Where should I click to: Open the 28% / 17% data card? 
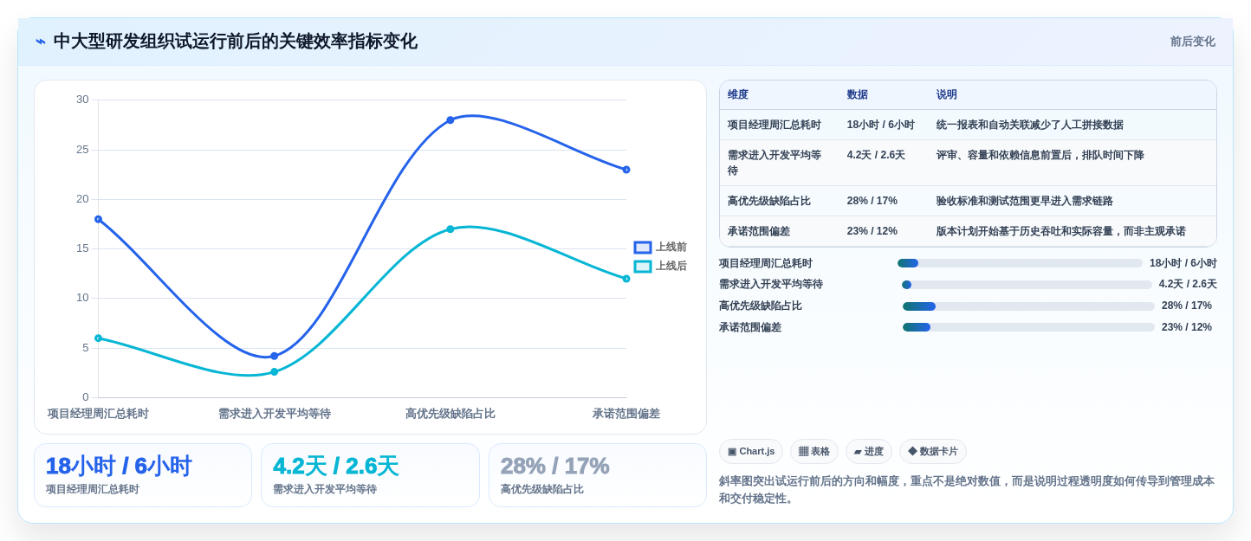point(598,475)
